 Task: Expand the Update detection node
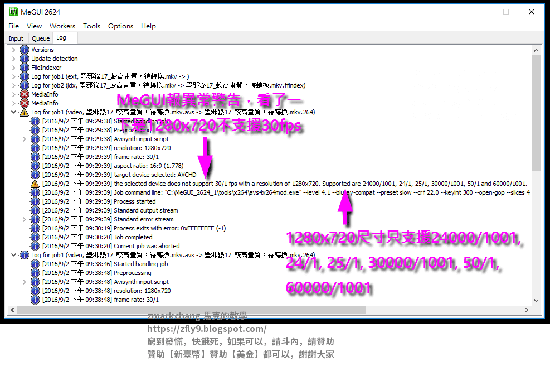click(x=14, y=59)
